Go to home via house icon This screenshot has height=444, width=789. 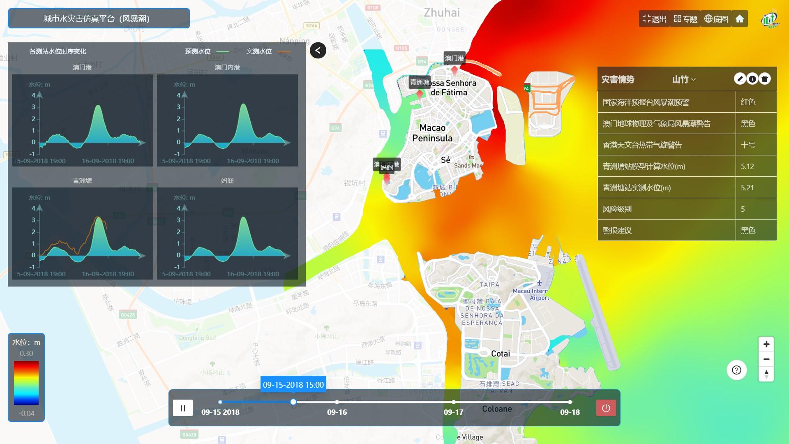740,19
